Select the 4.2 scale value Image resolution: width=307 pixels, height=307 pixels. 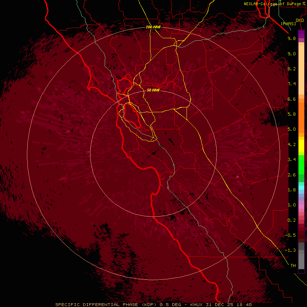click(x=292, y=145)
